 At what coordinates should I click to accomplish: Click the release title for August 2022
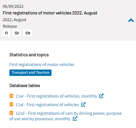(50, 13)
